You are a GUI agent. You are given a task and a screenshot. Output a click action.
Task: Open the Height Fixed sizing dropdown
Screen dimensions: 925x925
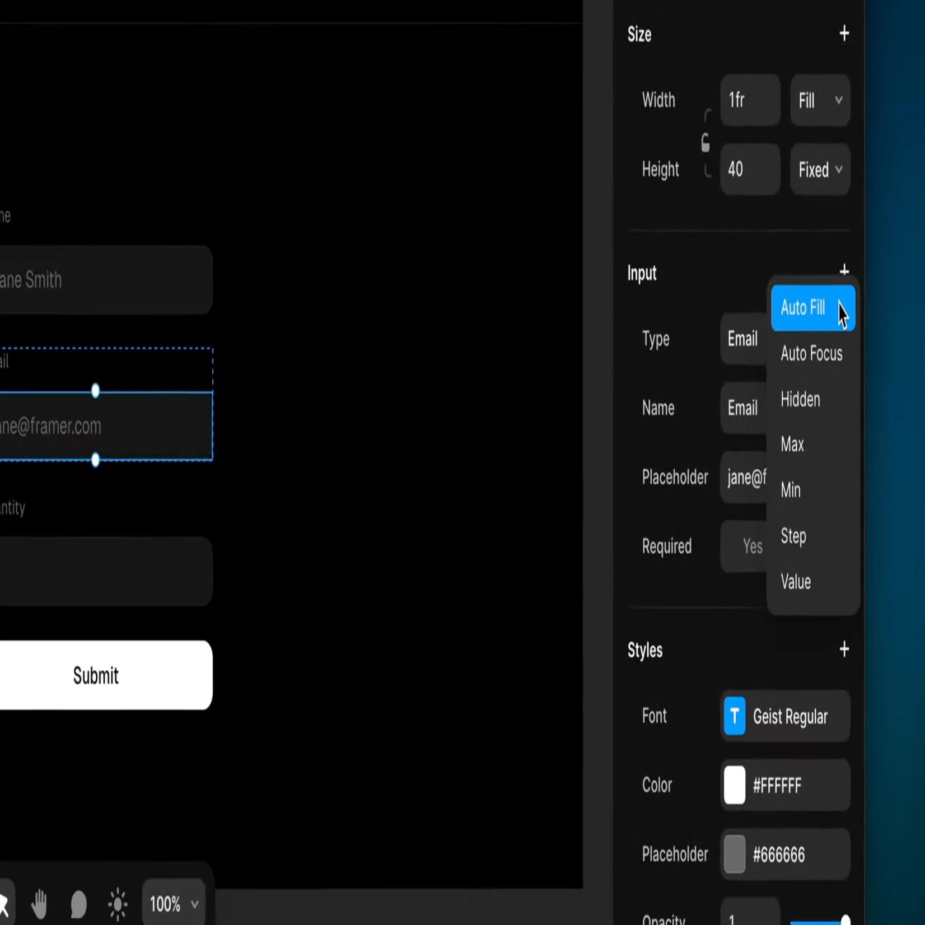point(820,169)
